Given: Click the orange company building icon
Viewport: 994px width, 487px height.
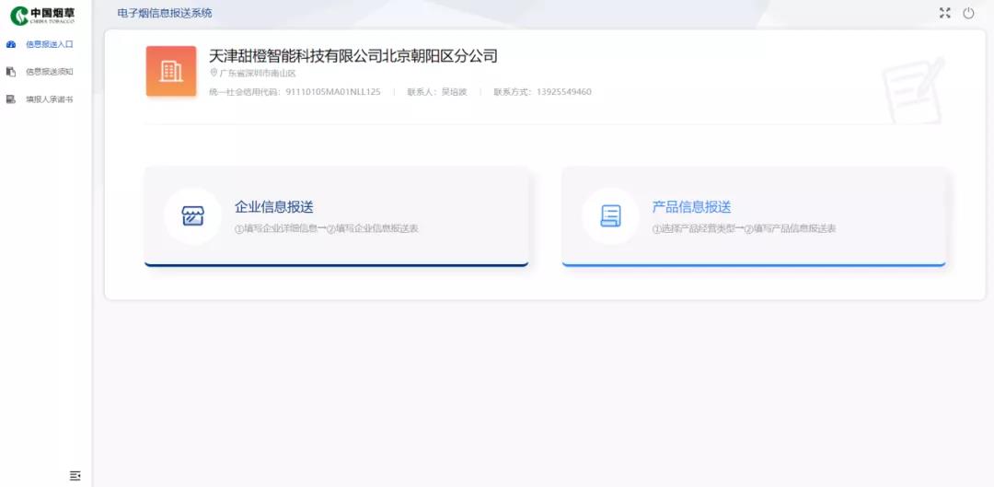Looking at the screenshot, I should (x=171, y=71).
